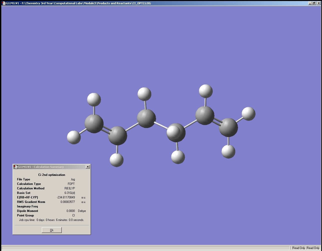Select the lowest hydrogen atom on the left
This screenshot has width=322, height=251.
pyautogui.click(x=116, y=160)
